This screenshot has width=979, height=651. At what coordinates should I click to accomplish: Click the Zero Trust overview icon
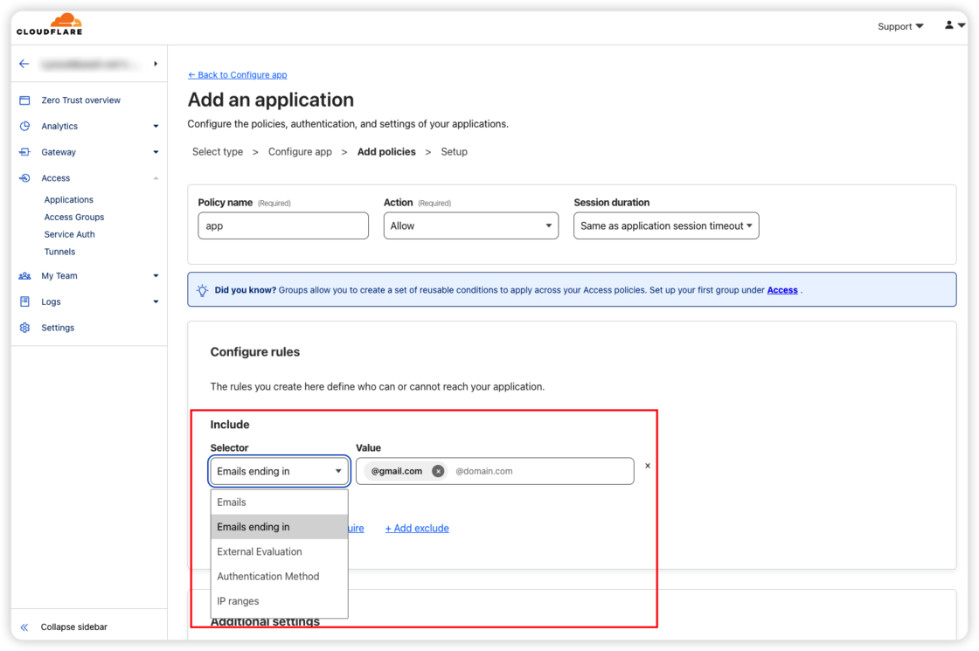pyautogui.click(x=25, y=100)
